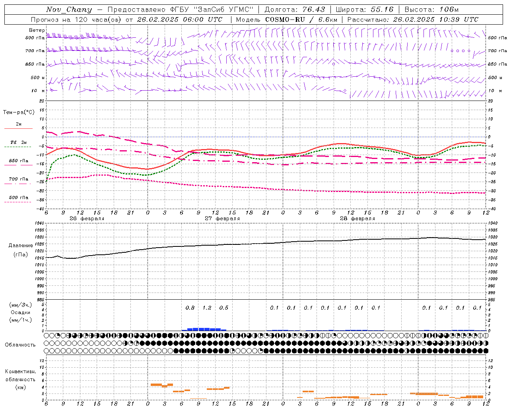Click the date label 28 февраля
This screenshot has width=509, height=407.
coord(357,219)
